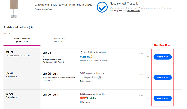This screenshot has height=109, width=187.
Task: Expand the quantity dropdown for Hayneedle offer
Action: pyautogui.click(x=148, y=78)
